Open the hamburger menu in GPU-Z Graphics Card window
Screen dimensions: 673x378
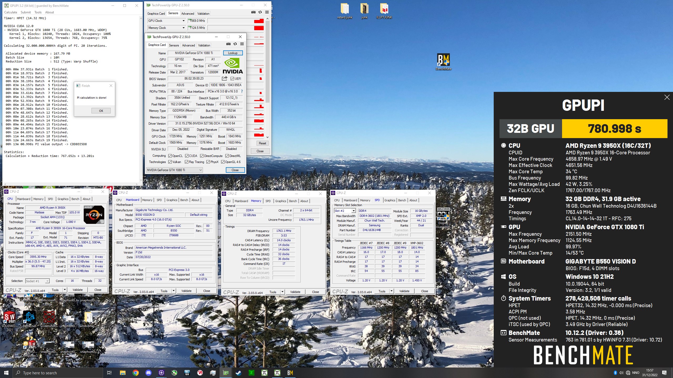pos(242,44)
